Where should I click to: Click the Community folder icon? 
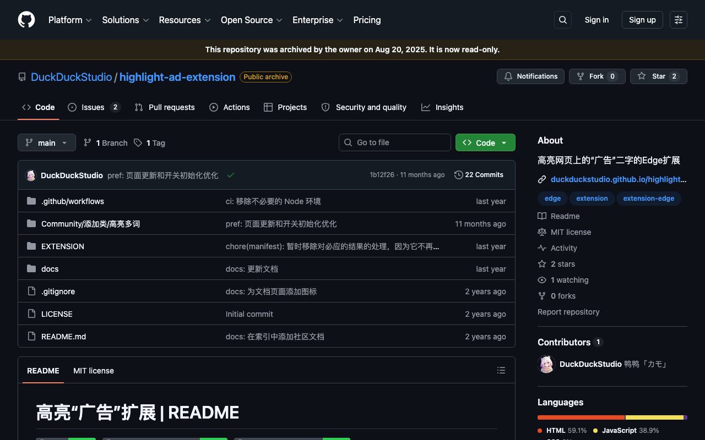[x=31, y=224]
